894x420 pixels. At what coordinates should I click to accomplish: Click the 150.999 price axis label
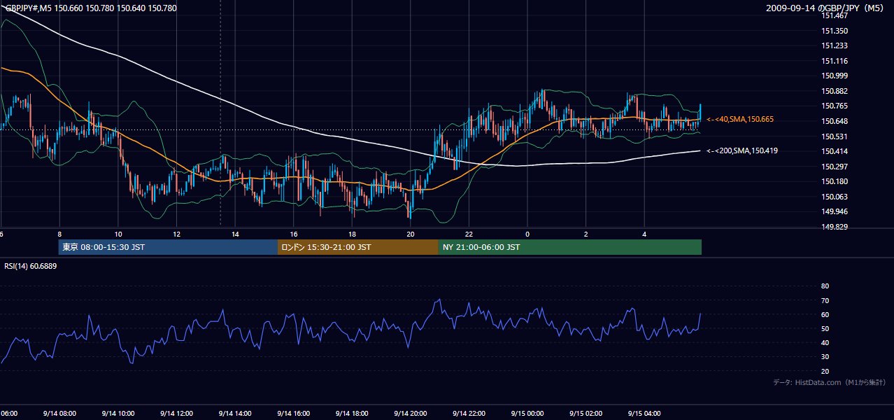click(835, 76)
